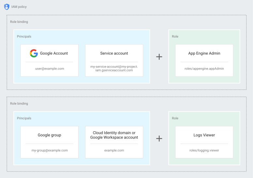Click 'example.com' under Cloud Identity domain card

(x=114, y=151)
